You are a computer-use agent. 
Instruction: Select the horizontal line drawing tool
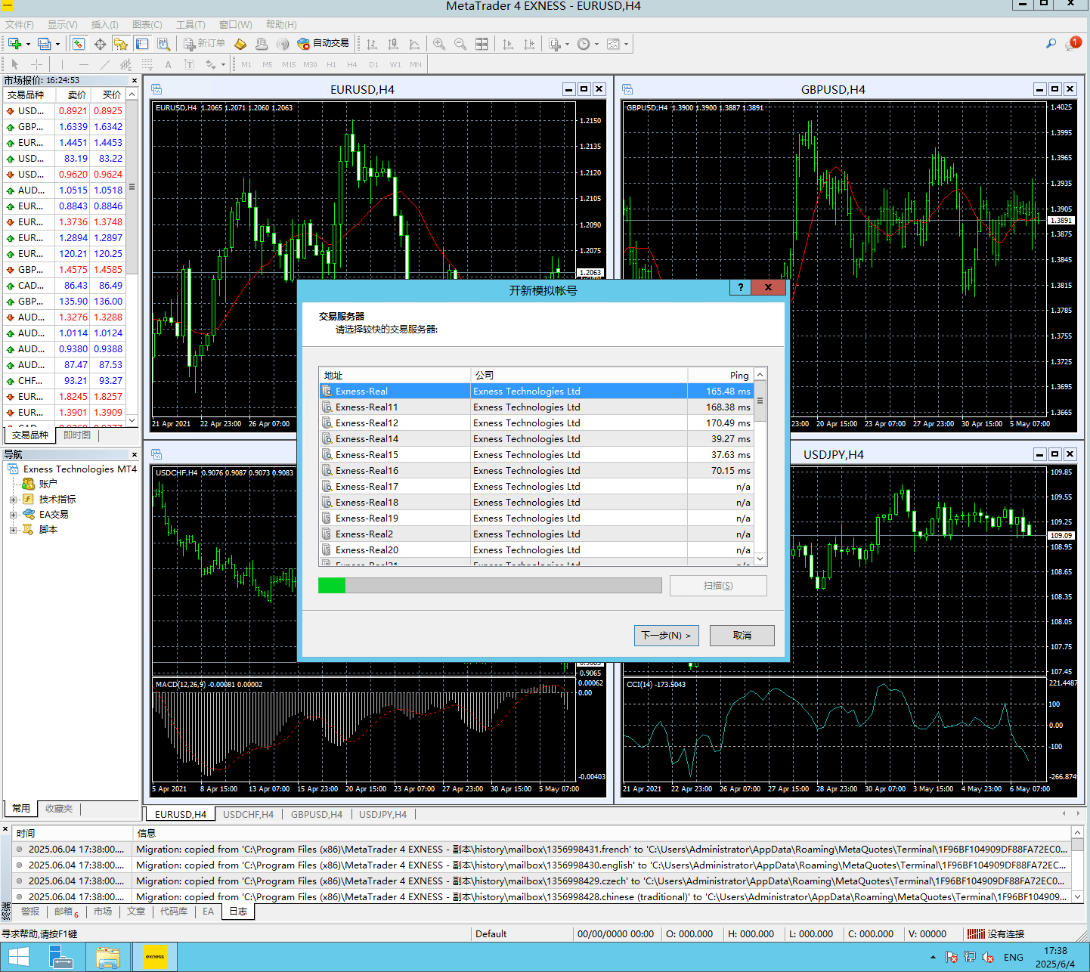[83, 64]
